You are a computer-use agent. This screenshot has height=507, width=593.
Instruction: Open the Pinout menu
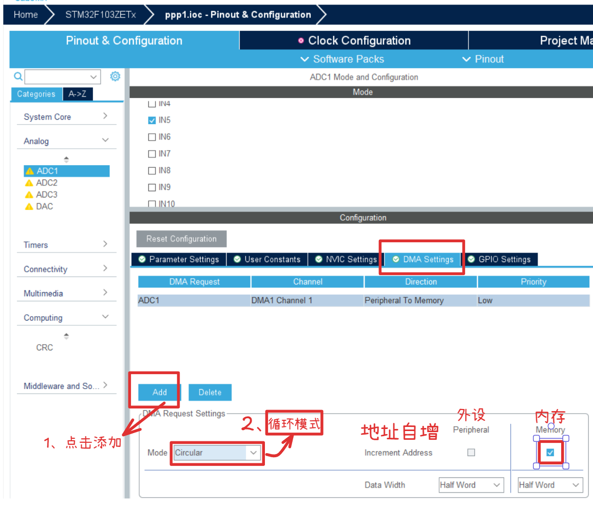pos(483,59)
